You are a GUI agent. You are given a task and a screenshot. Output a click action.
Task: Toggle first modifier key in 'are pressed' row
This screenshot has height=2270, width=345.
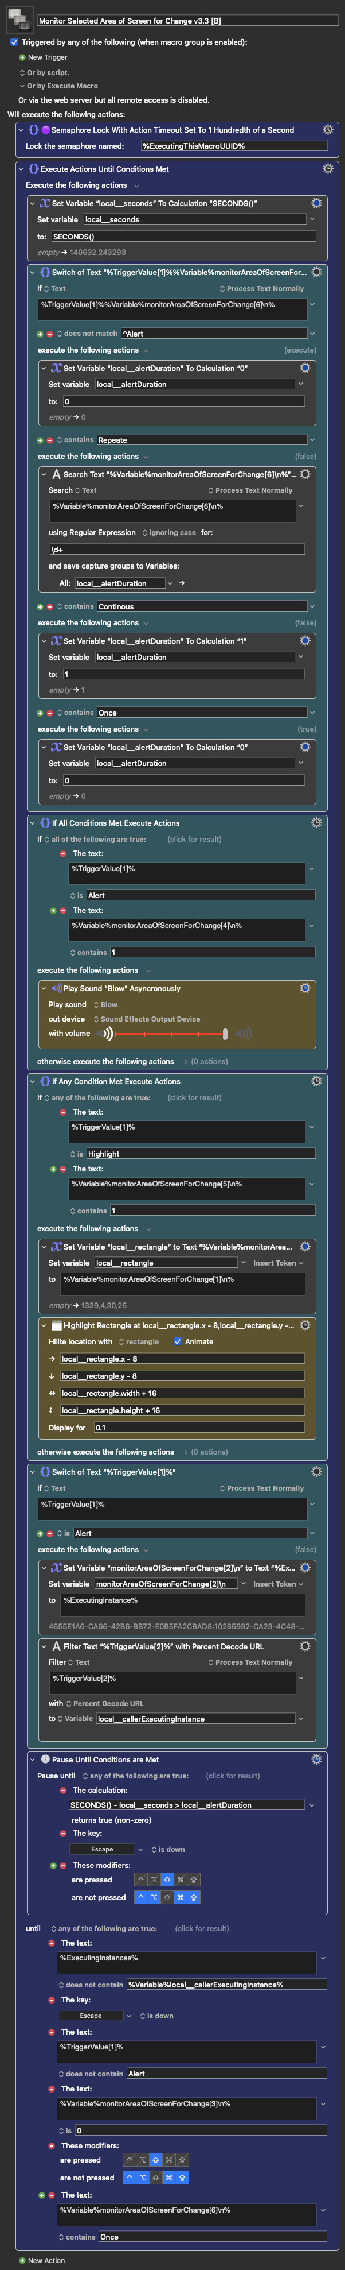141,1880
